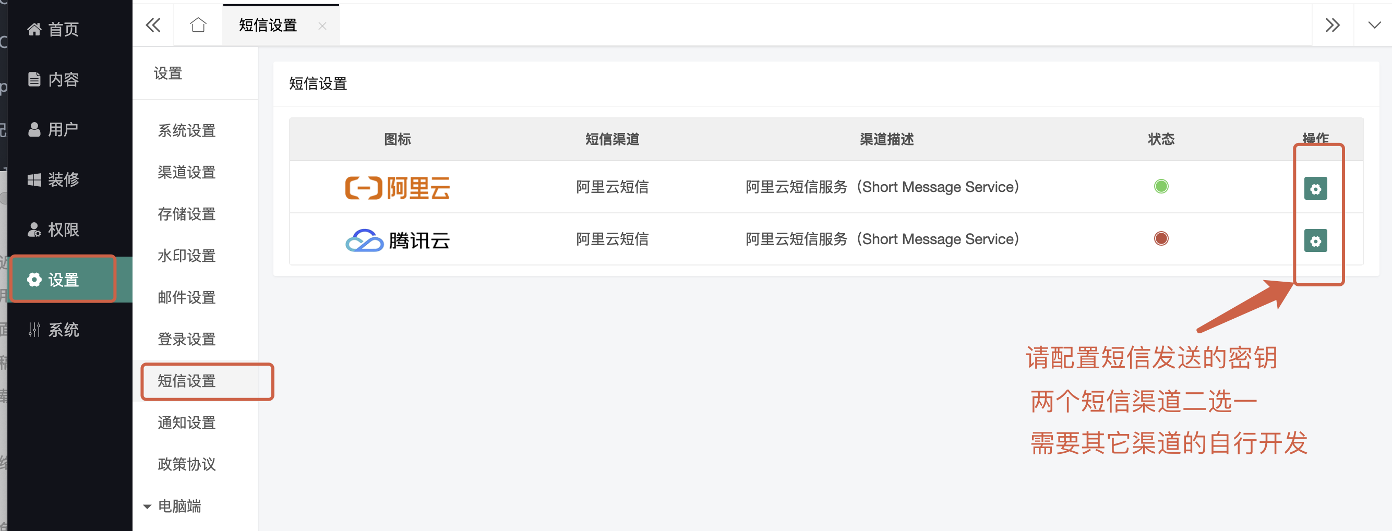Click the Aliyun logo image
The width and height of the screenshot is (1392, 531).
[397, 188]
